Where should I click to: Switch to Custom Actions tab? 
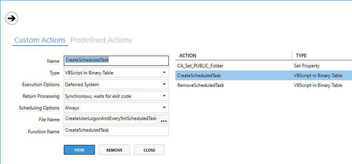coord(40,40)
